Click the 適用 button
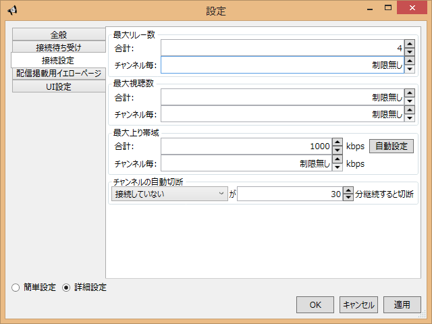The width and height of the screenshot is (432, 324). click(x=402, y=304)
